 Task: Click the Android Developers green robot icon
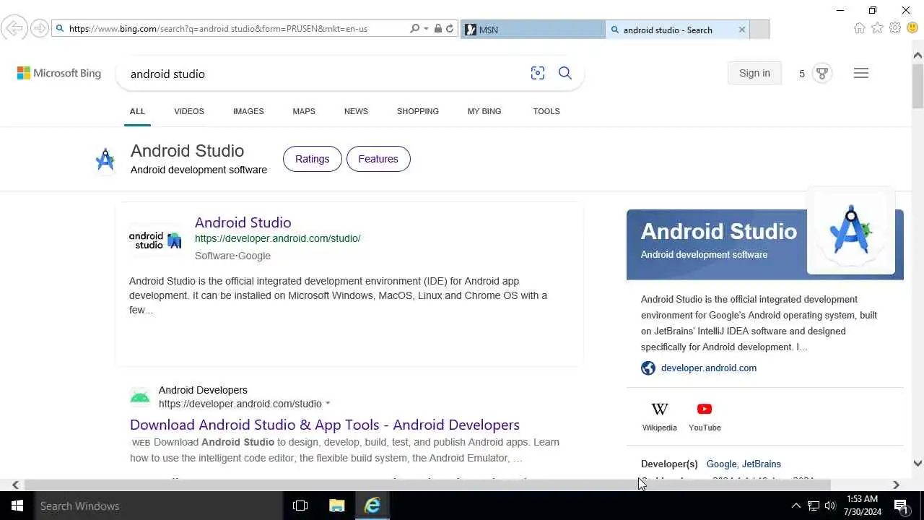(x=140, y=396)
